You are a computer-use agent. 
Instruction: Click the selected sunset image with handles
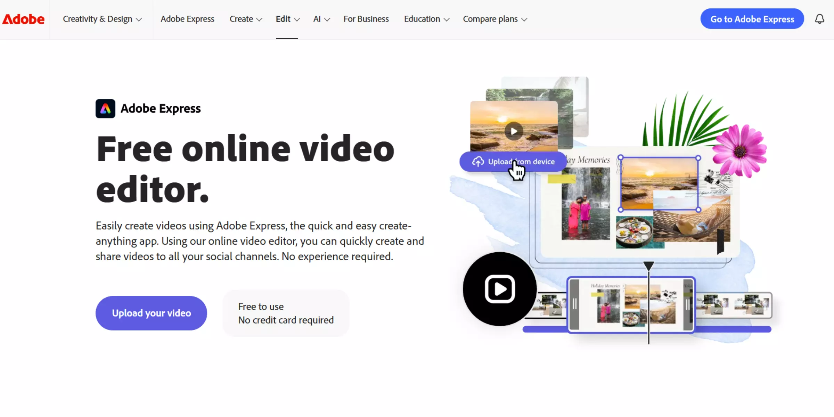[659, 184]
